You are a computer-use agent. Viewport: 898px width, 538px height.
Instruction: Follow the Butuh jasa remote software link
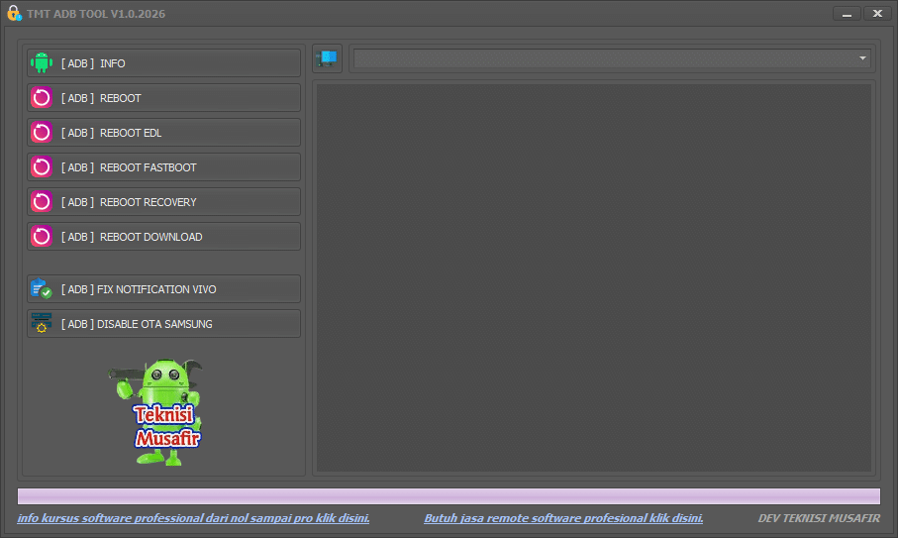point(563,518)
